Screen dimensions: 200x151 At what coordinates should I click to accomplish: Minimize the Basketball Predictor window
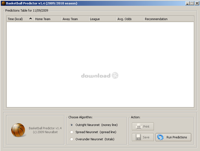click(x=187, y=3)
